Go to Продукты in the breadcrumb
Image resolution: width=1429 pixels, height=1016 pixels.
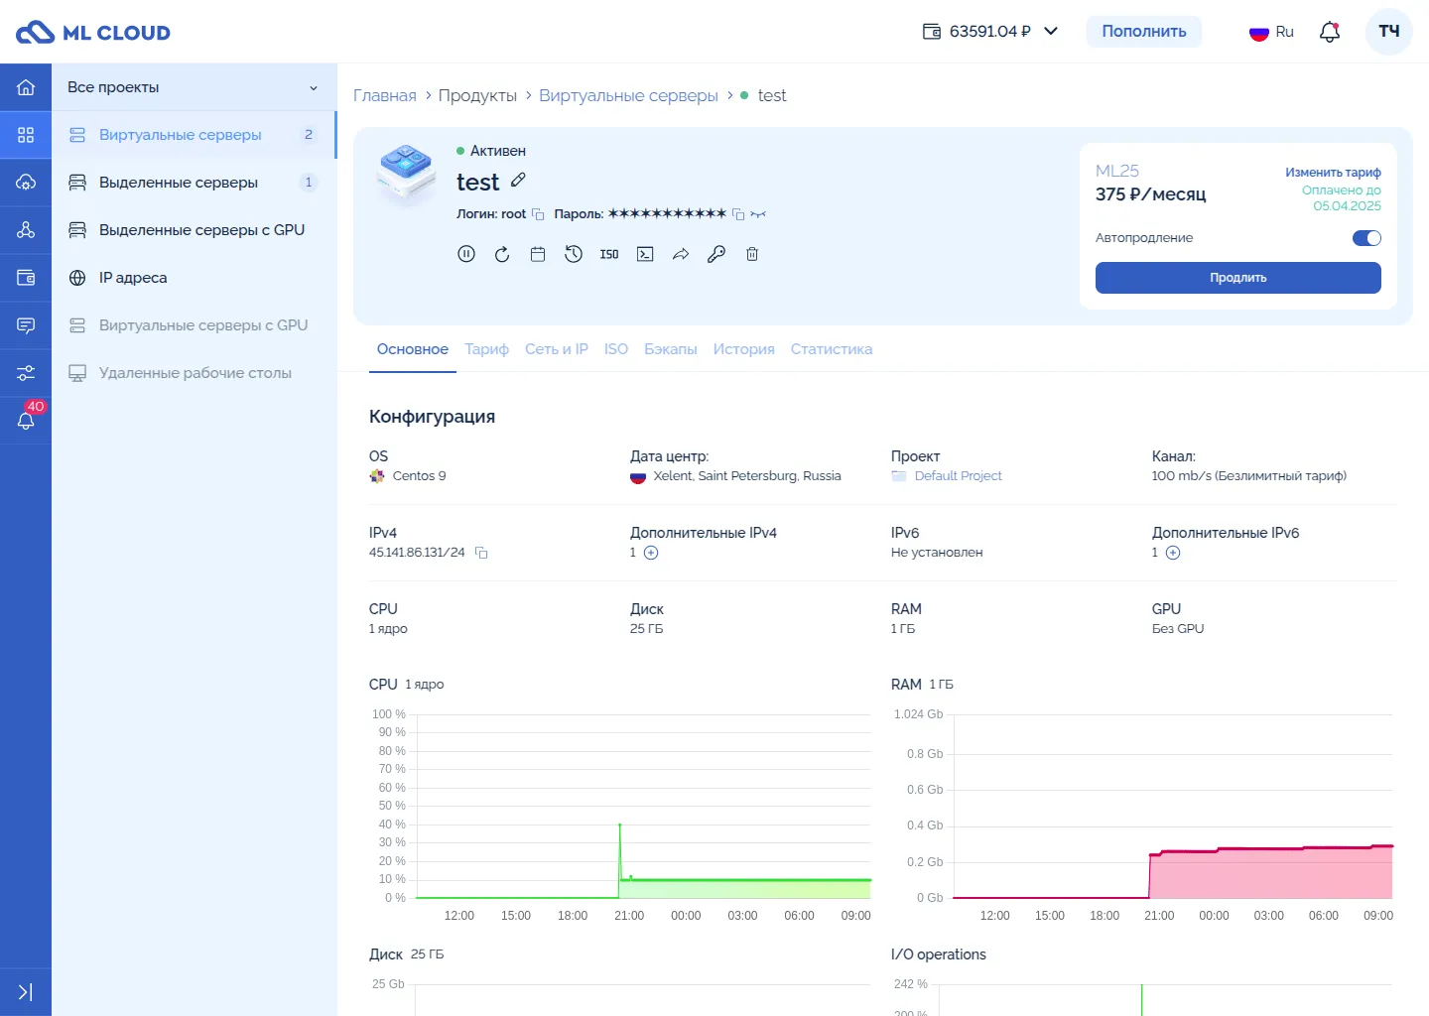pyautogui.click(x=477, y=95)
